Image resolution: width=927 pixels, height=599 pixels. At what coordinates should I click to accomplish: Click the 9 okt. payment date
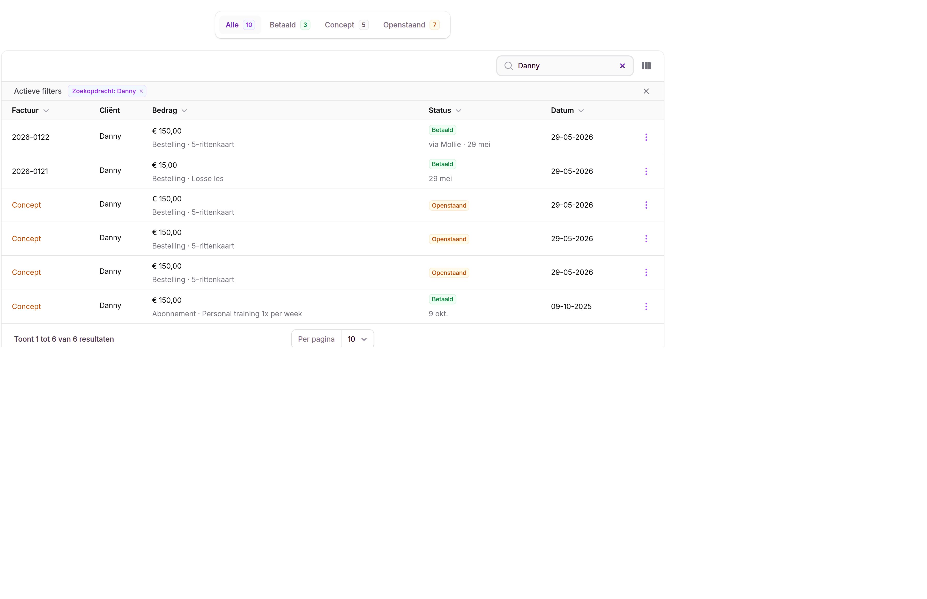(x=438, y=313)
